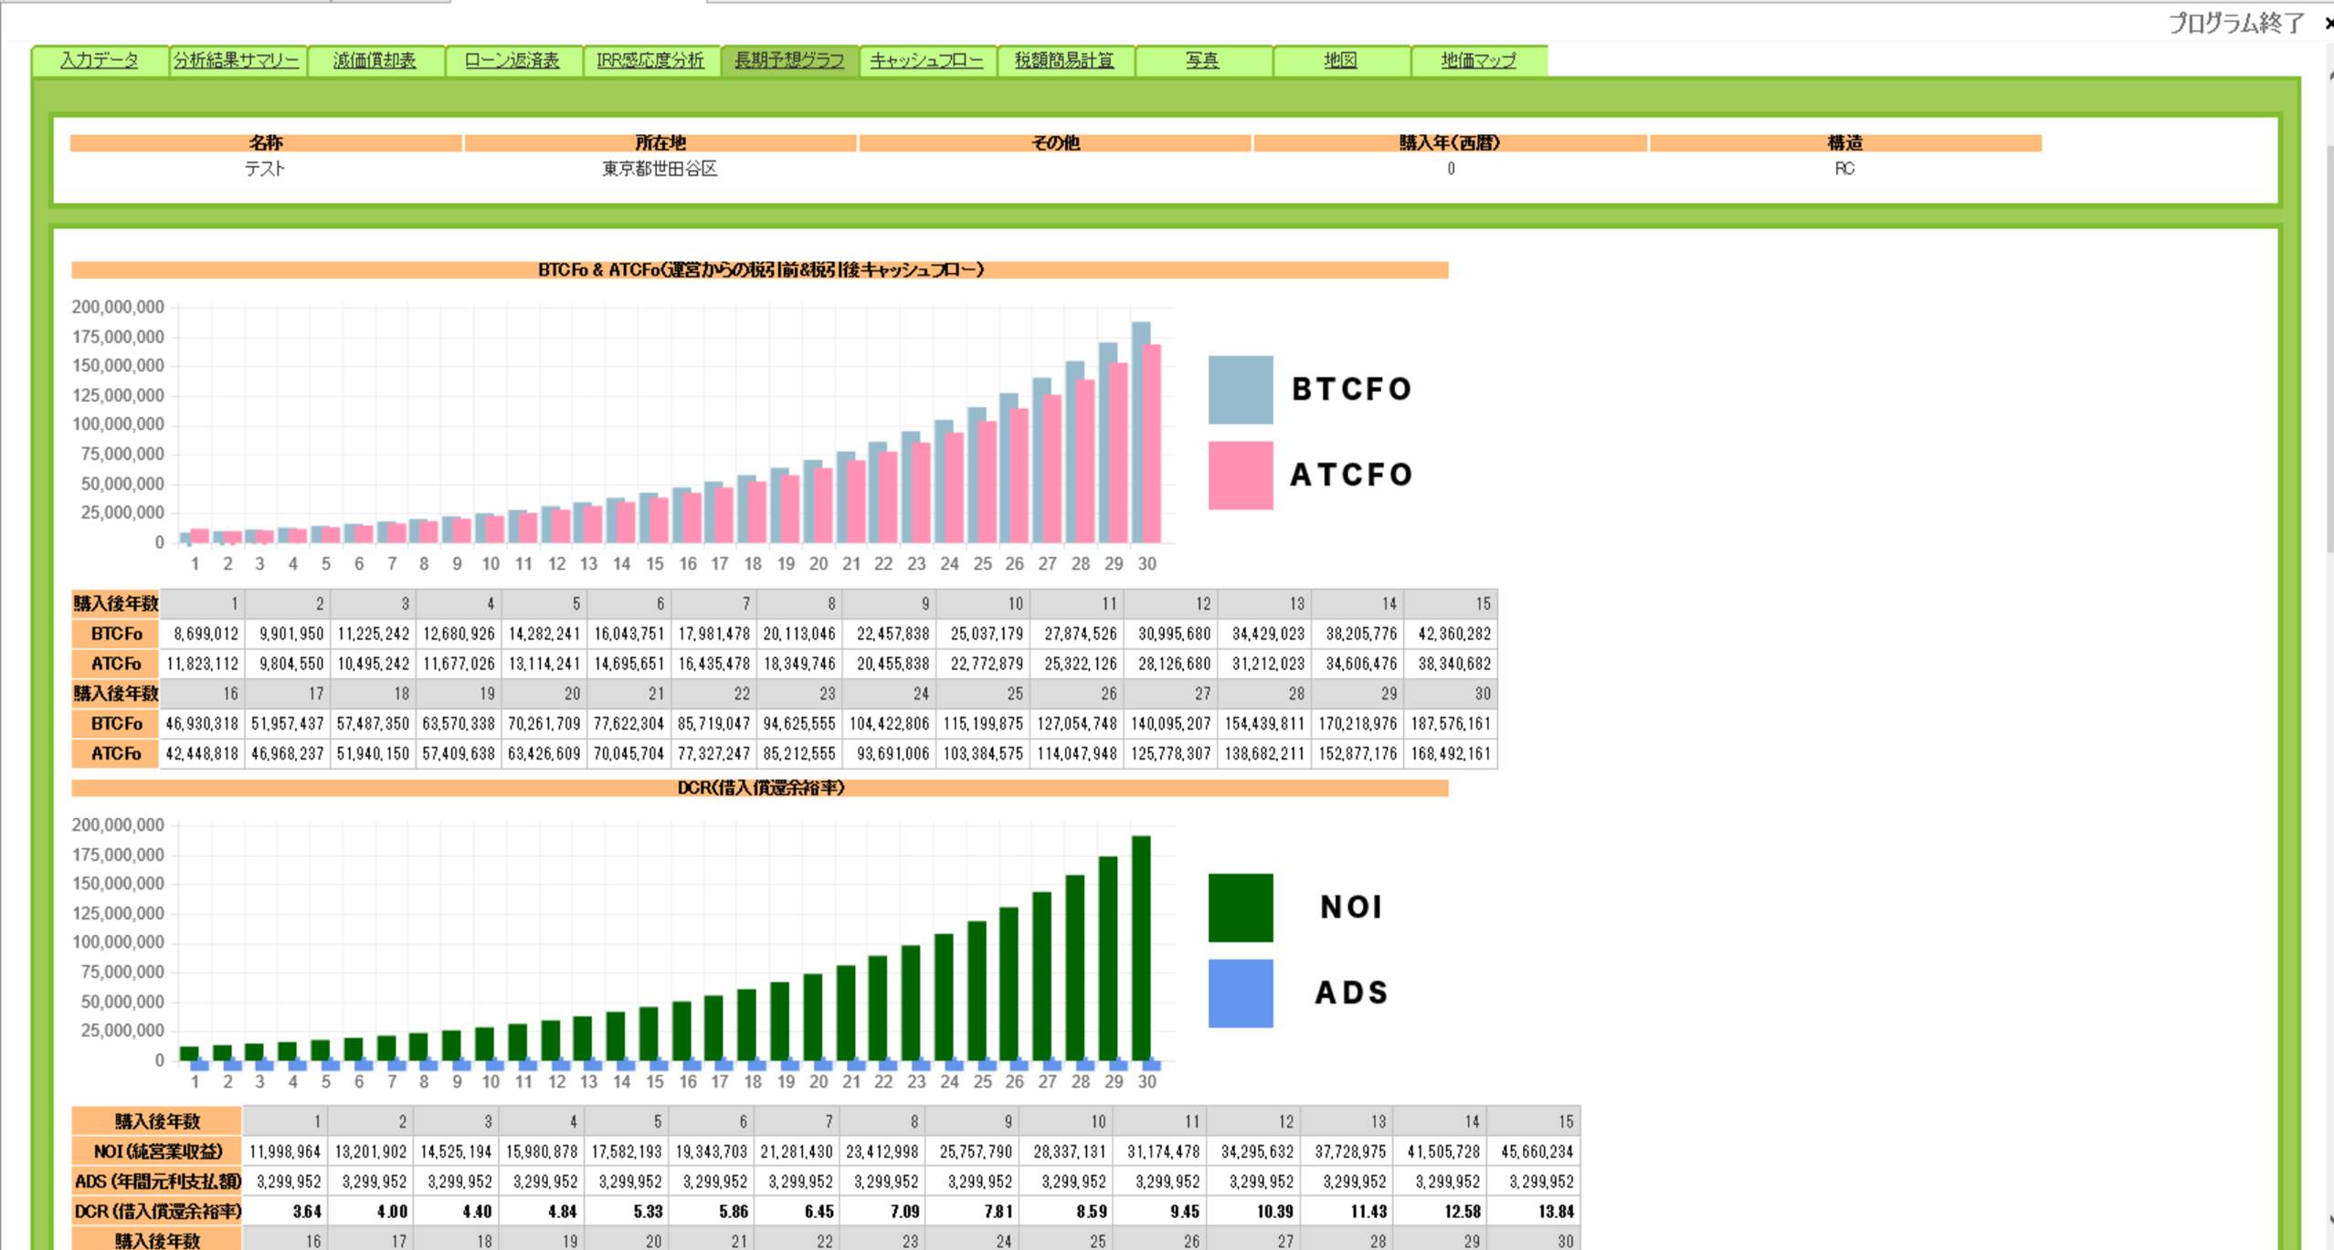Switch to 分析結果サマリー tab
2334x1250 pixels.
click(x=237, y=60)
